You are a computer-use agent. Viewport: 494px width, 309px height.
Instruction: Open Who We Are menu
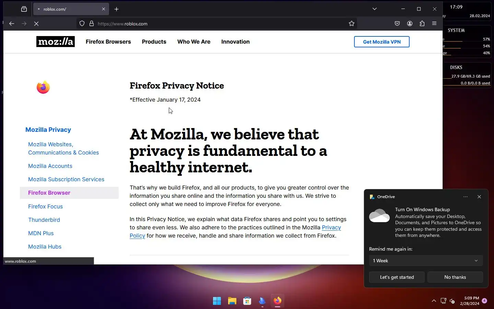(x=194, y=42)
